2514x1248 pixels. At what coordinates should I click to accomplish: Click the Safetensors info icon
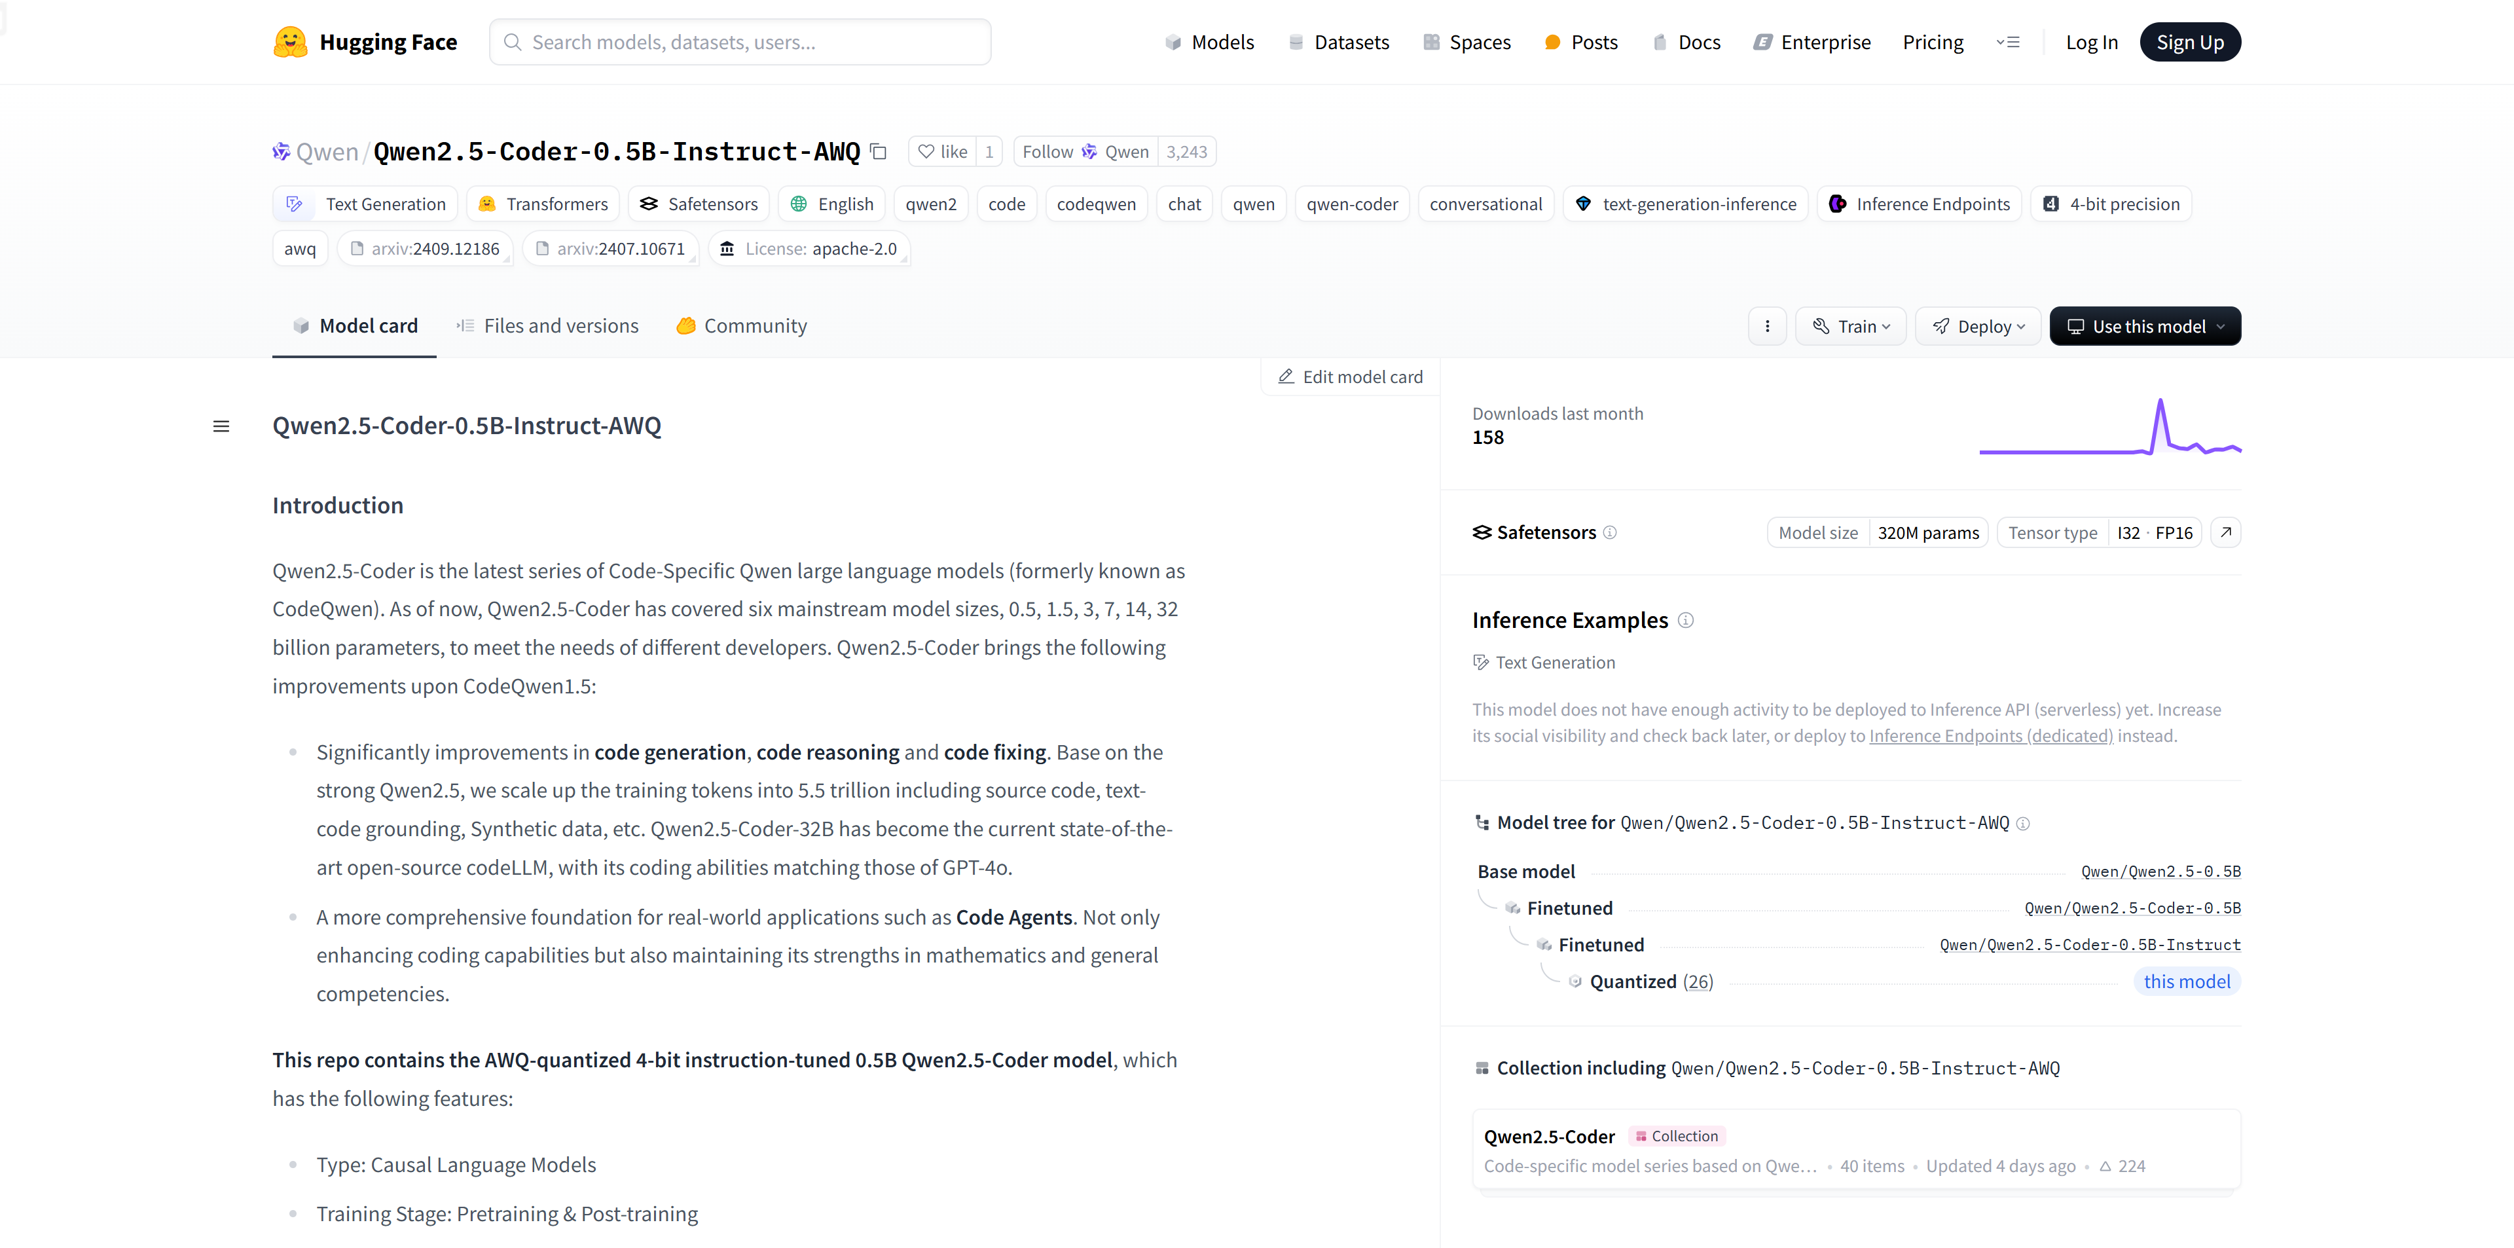[x=1611, y=533]
